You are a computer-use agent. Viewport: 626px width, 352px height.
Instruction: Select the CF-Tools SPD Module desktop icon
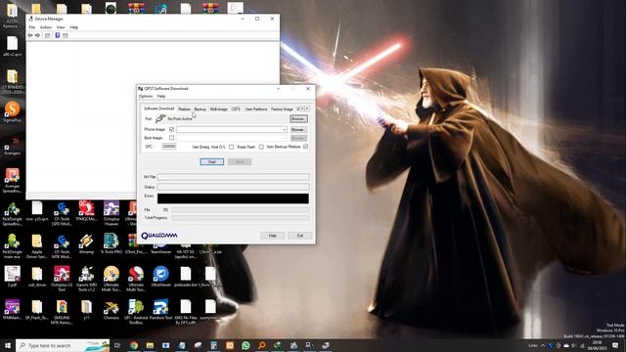(62, 213)
